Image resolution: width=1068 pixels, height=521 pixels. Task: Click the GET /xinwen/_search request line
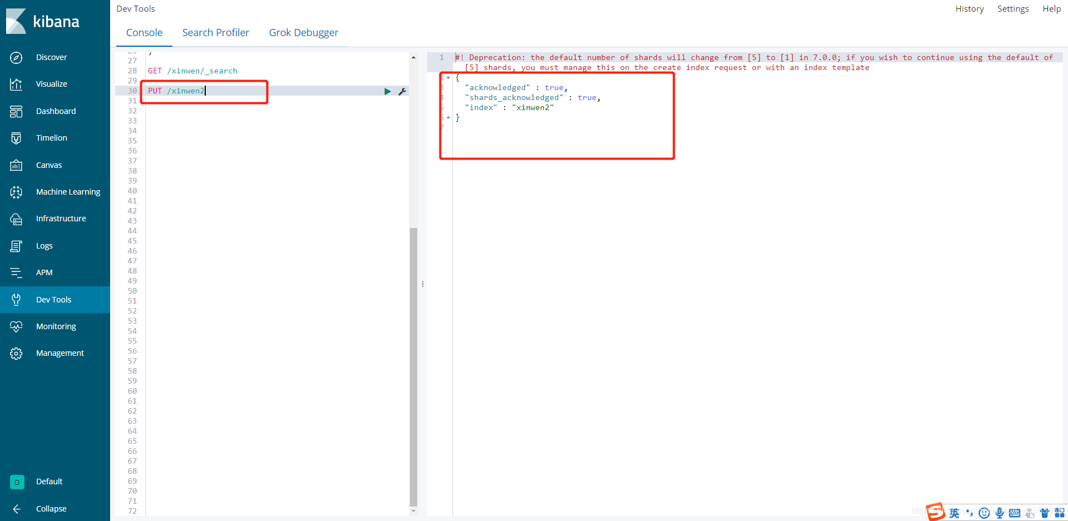(192, 71)
